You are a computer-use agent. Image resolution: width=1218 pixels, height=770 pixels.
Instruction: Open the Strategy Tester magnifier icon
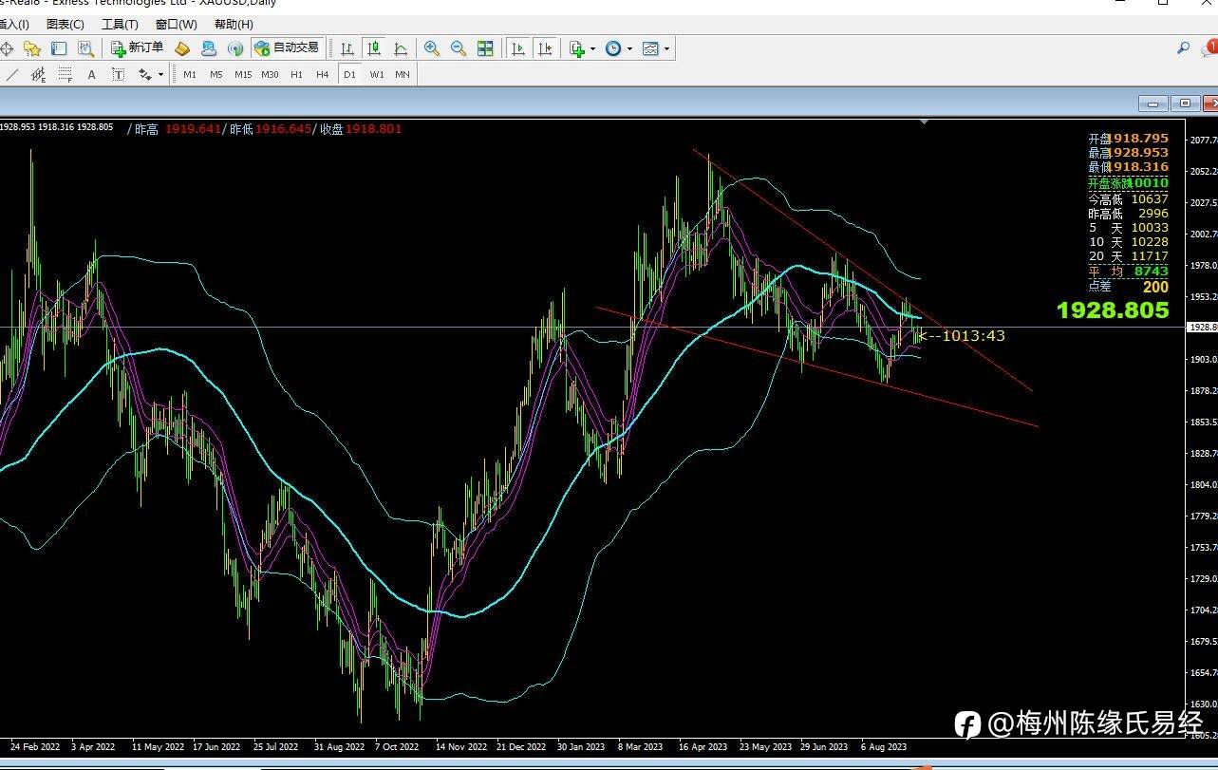pyautogui.click(x=85, y=48)
